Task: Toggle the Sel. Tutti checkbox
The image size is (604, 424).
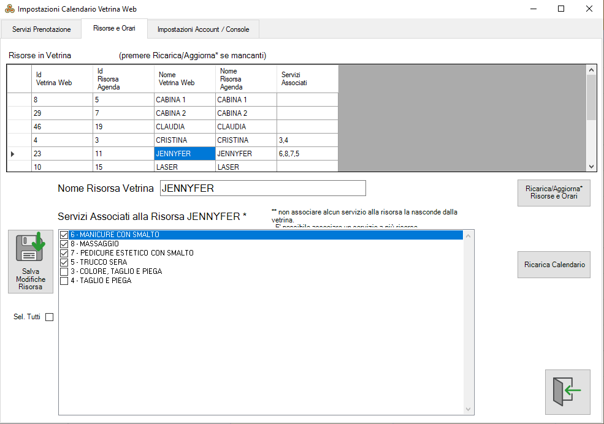Action: click(50, 317)
